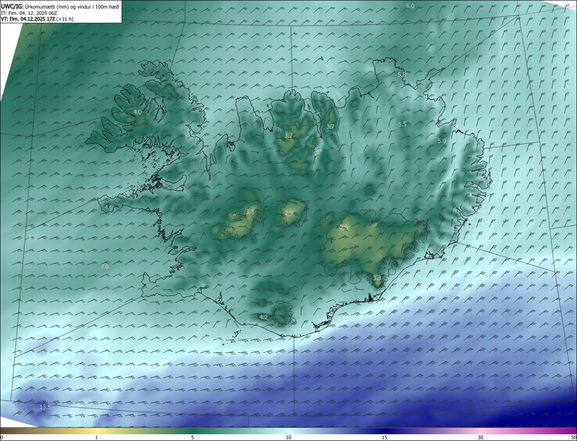Click the 'UWC/IG: Úrkomumætti (mm)' title line
Viewport: 577px width, 441px height.
60,6
